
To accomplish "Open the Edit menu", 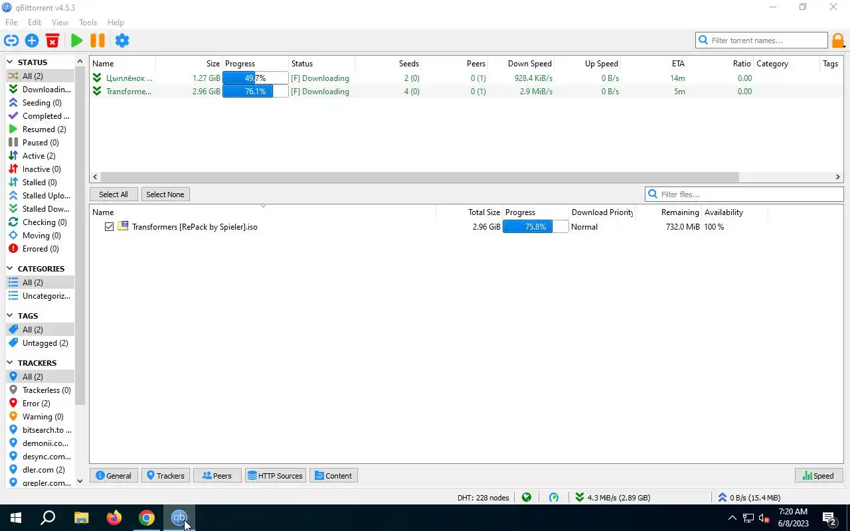I will point(35,23).
